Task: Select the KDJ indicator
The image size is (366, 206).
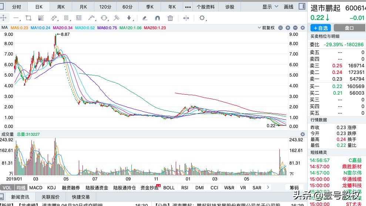Action: click(x=51, y=188)
